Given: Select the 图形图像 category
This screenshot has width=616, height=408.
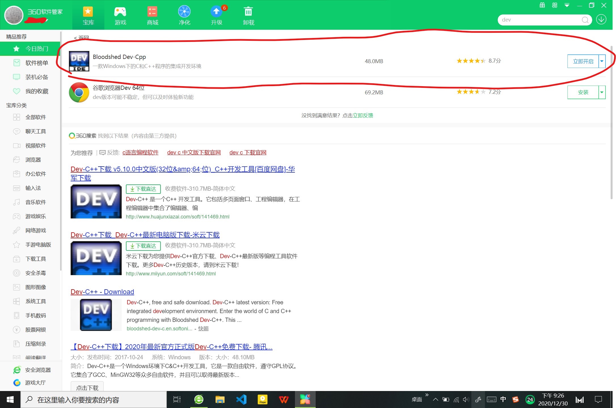Looking at the screenshot, I should [30, 287].
